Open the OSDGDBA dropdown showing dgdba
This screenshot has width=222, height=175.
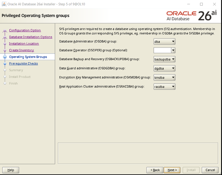pyautogui.click(x=164, y=68)
